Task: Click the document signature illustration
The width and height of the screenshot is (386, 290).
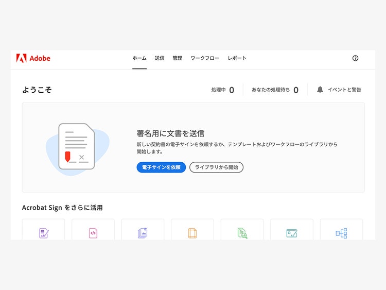Action: 77,149
